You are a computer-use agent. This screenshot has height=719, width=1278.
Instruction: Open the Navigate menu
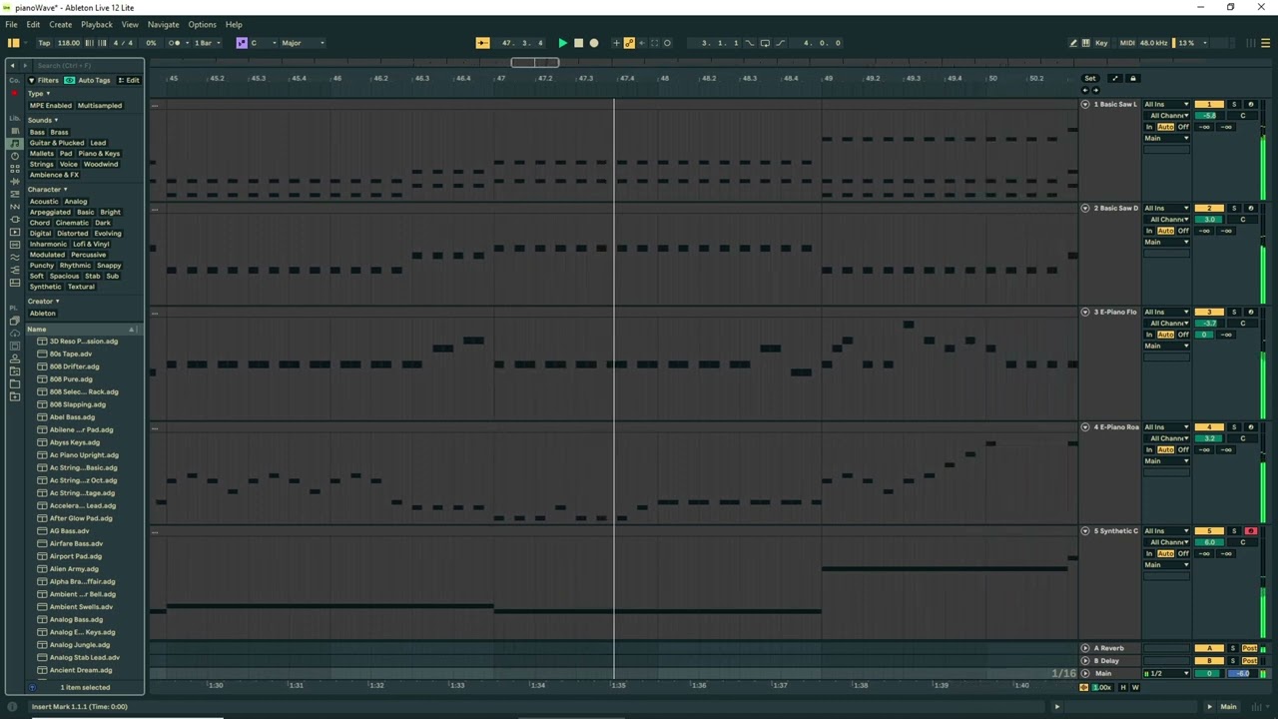point(163,24)
